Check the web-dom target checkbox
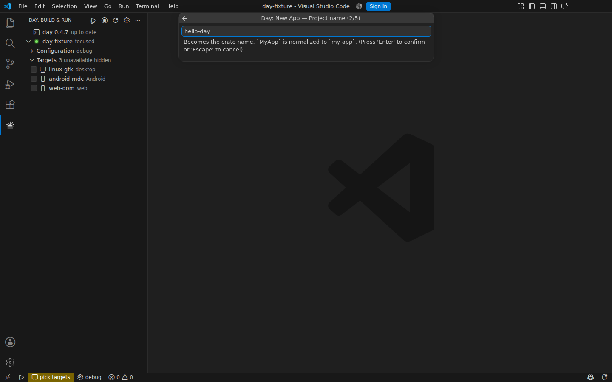Viewport: 612px width, 382px height. (34, 88)
